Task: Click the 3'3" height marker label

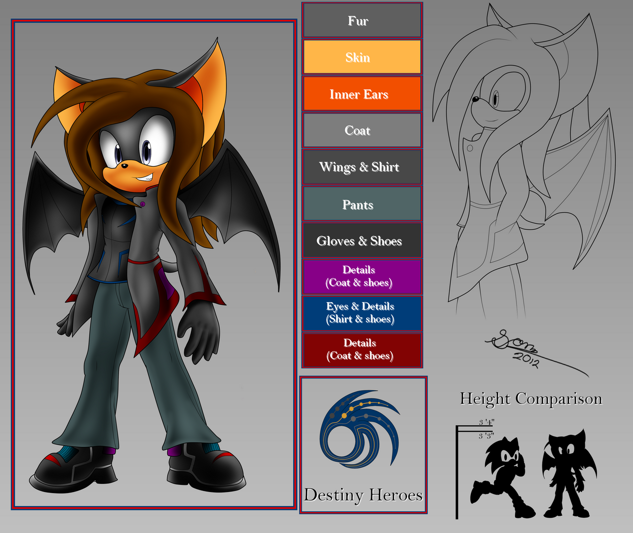Action: point(486,435)
